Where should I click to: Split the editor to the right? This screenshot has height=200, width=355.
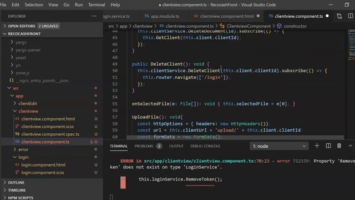pyautogui.click(x=351, y=16)
